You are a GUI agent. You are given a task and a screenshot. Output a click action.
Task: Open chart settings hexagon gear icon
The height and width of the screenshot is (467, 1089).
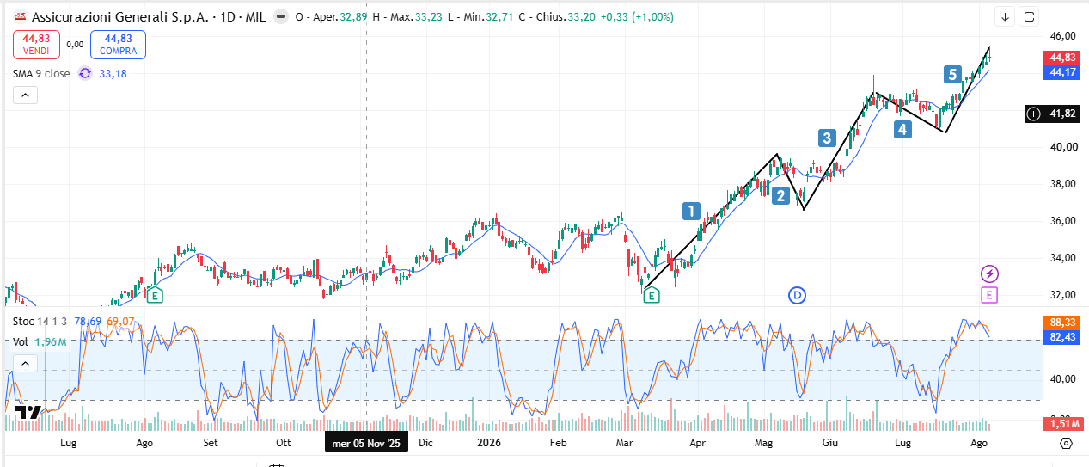(1066, 444)
